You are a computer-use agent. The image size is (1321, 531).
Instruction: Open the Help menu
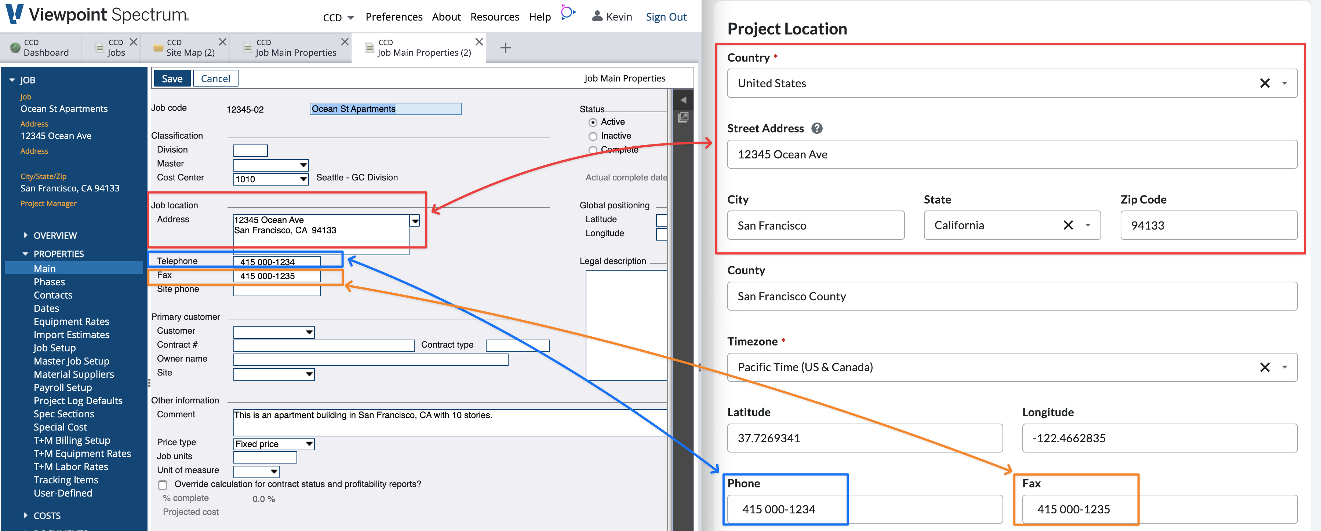pyautogui.click(x=539, y=17)
